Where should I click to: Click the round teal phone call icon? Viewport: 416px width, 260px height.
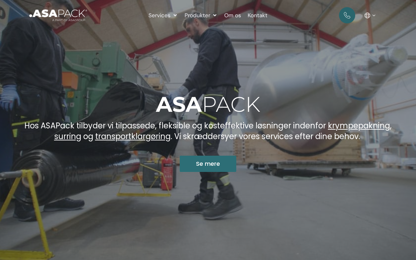347,15
